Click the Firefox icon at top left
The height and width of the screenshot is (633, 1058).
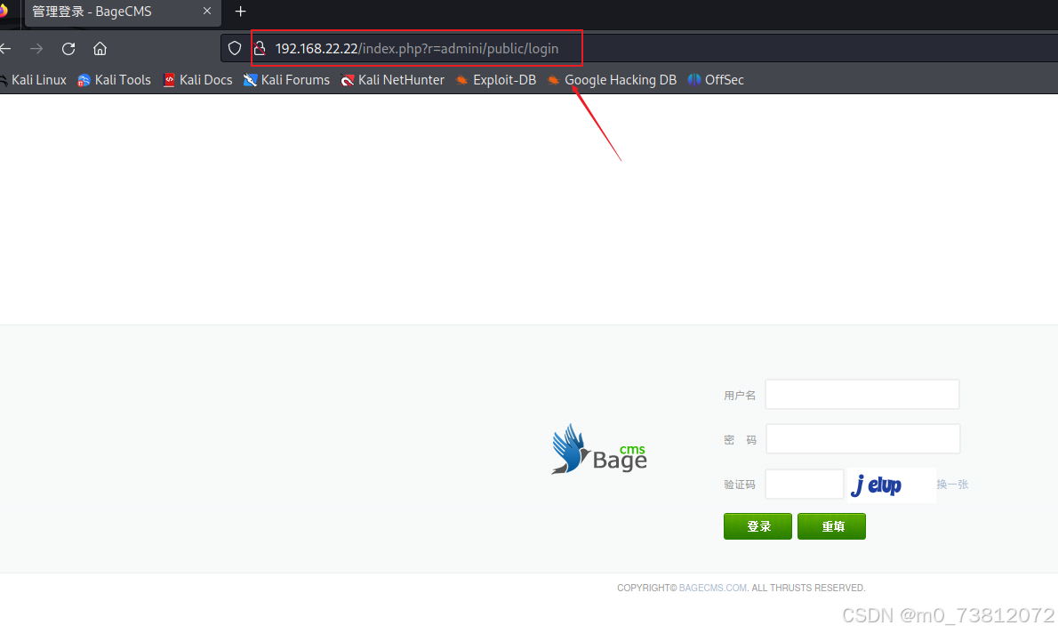click(x=4, y=12)
